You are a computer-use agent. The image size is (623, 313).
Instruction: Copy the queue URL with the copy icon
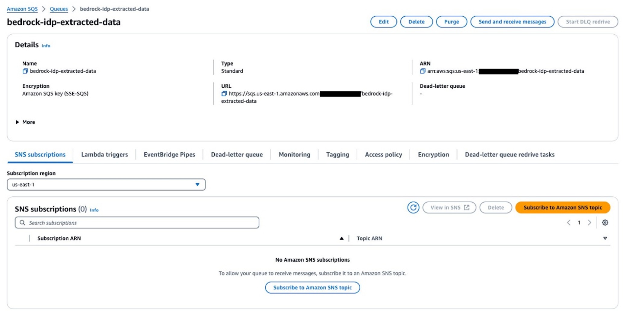point(224,94)
